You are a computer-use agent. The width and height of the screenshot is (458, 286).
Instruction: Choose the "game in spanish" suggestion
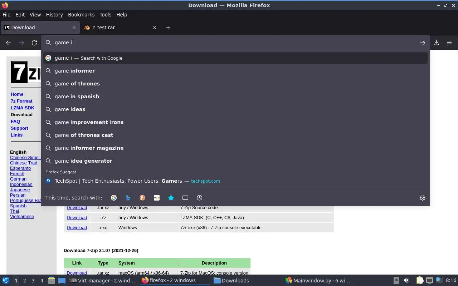235,97
